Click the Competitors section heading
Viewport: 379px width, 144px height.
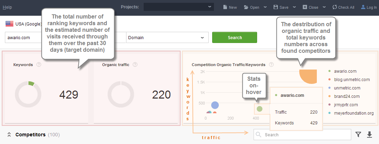click(31, 135)
